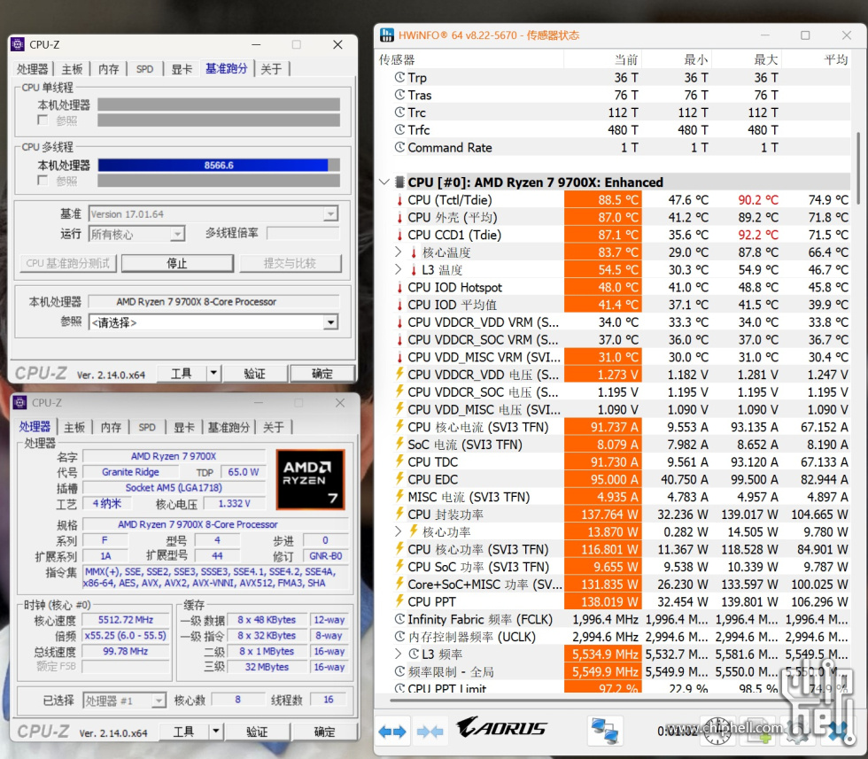Expand the 核心功率 row in HWiNFO
The height and width of the screenshot is (759, 868).
click(x=398, y=531)
